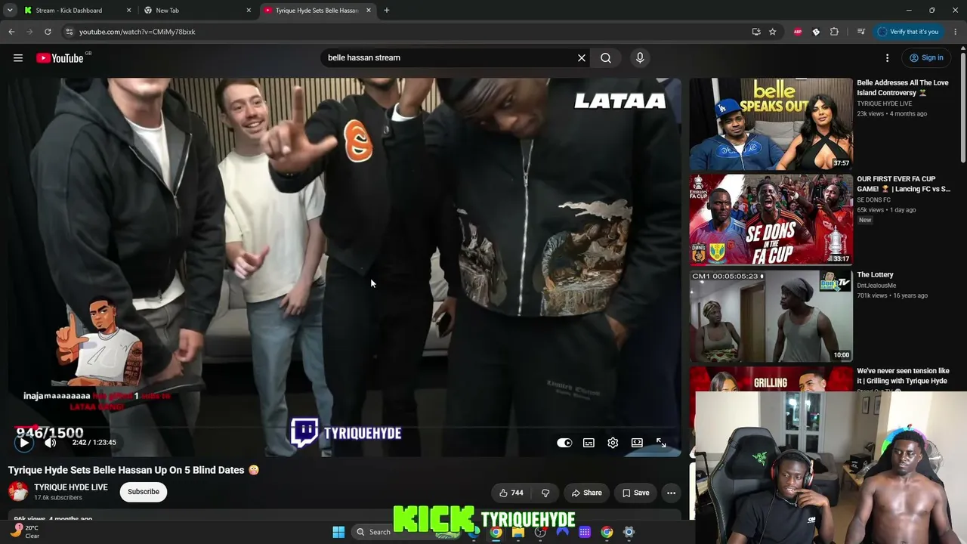Image resolution: width=967 pixels, height=544 pixels.
Task: Open YouTube settings three-dot menu
Action: [x=888, y=57]
